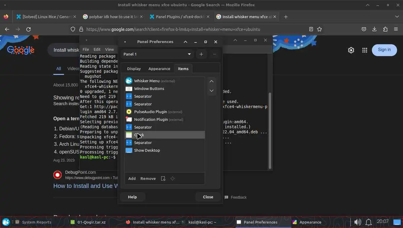
Task: Click the Google Sign in button
Action: coord(384,50)
